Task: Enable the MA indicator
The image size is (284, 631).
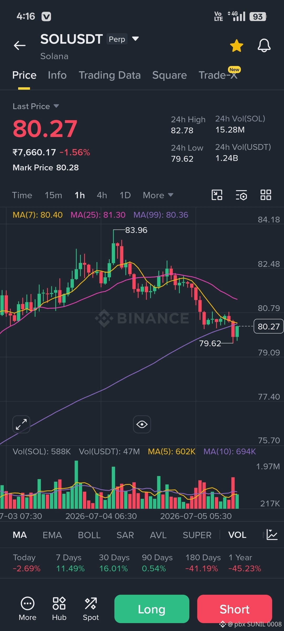Action: click(20, 535)
